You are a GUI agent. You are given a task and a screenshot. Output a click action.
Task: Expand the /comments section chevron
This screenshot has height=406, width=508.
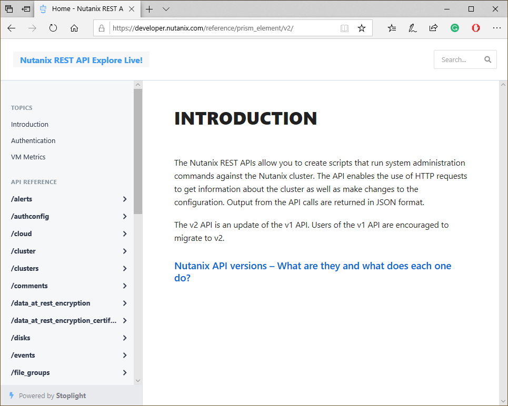125,286
